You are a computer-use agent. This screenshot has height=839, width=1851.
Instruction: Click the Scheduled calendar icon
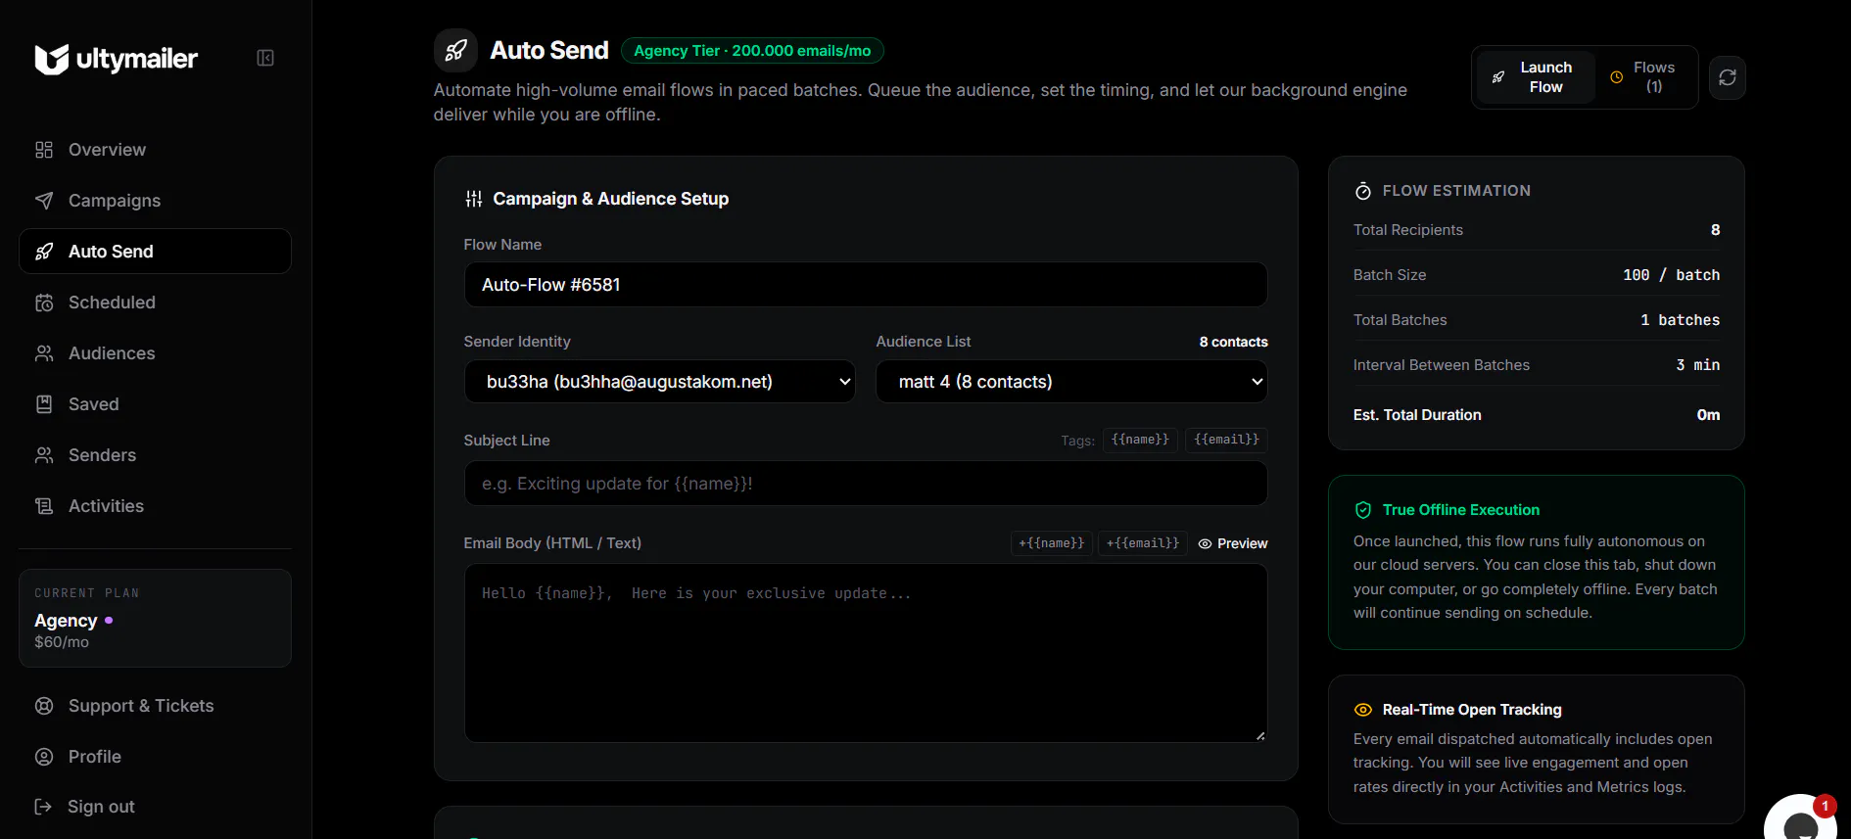[x=44, y=303]
